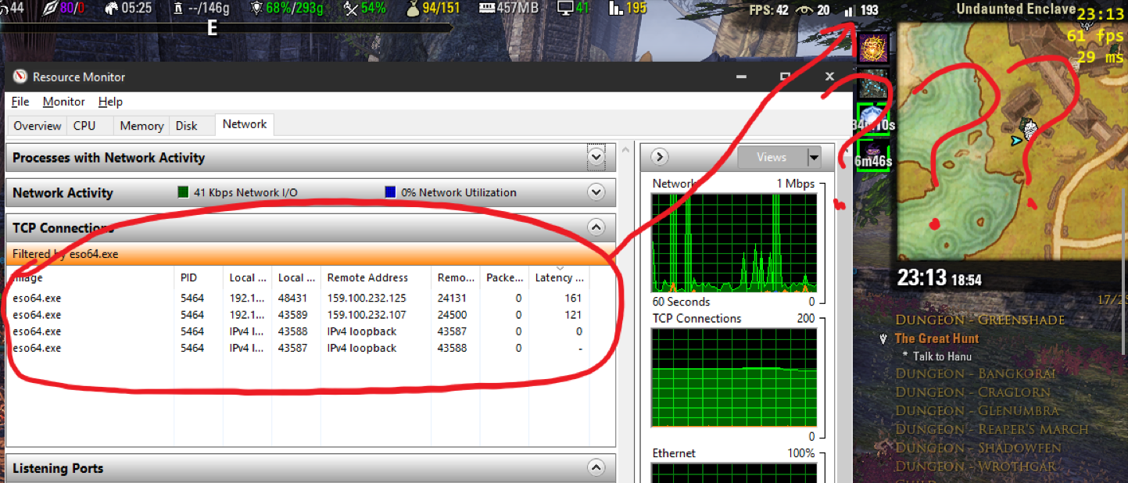Click the blue Network Utilization legend square
Image resolution: width=1128 pixels, height=483 pixels.
(391, 192)
